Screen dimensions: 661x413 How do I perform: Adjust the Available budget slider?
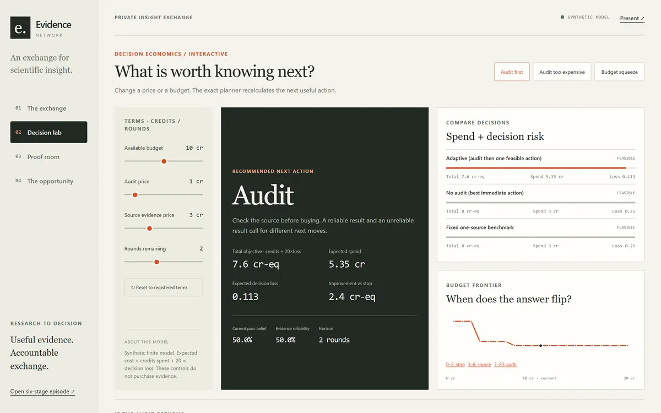pyautogui.click(x=164, y=161)
